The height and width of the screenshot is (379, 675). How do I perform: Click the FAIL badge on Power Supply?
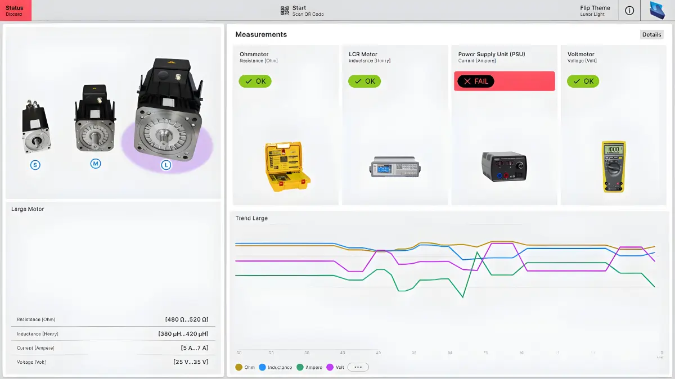tap(475, 81)
